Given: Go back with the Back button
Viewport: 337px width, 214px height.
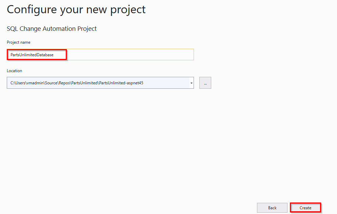Looking at the screenshot, I should (x=272, y=208).
